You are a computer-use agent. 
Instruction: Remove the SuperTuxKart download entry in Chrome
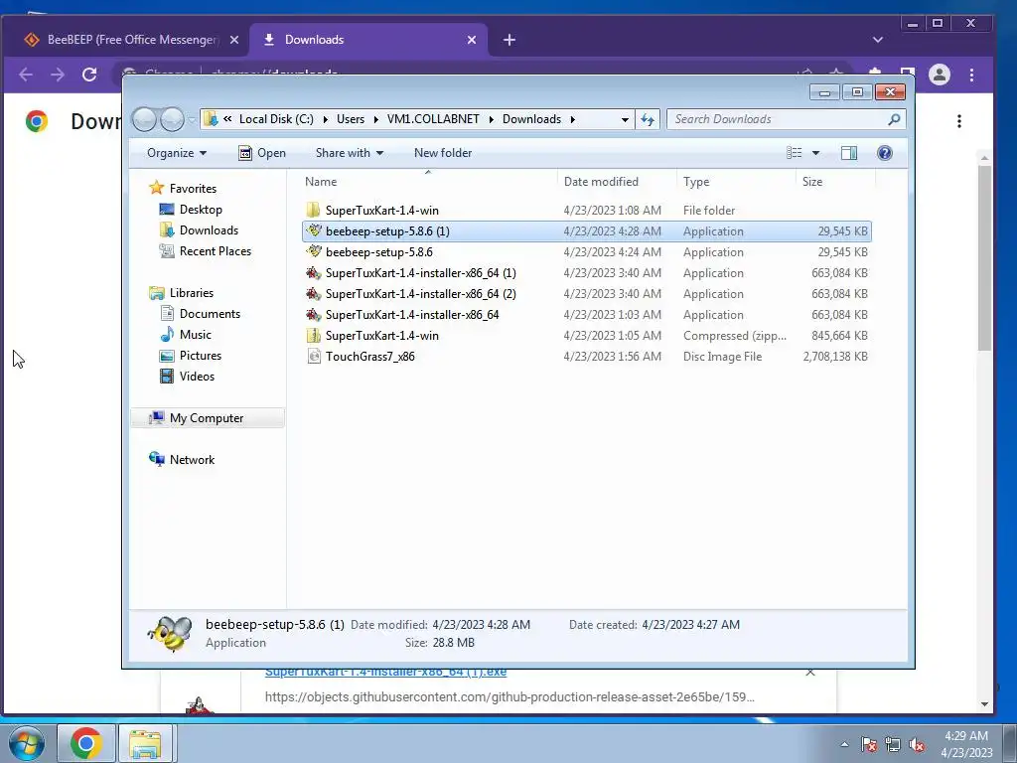(x=810, y=673)
